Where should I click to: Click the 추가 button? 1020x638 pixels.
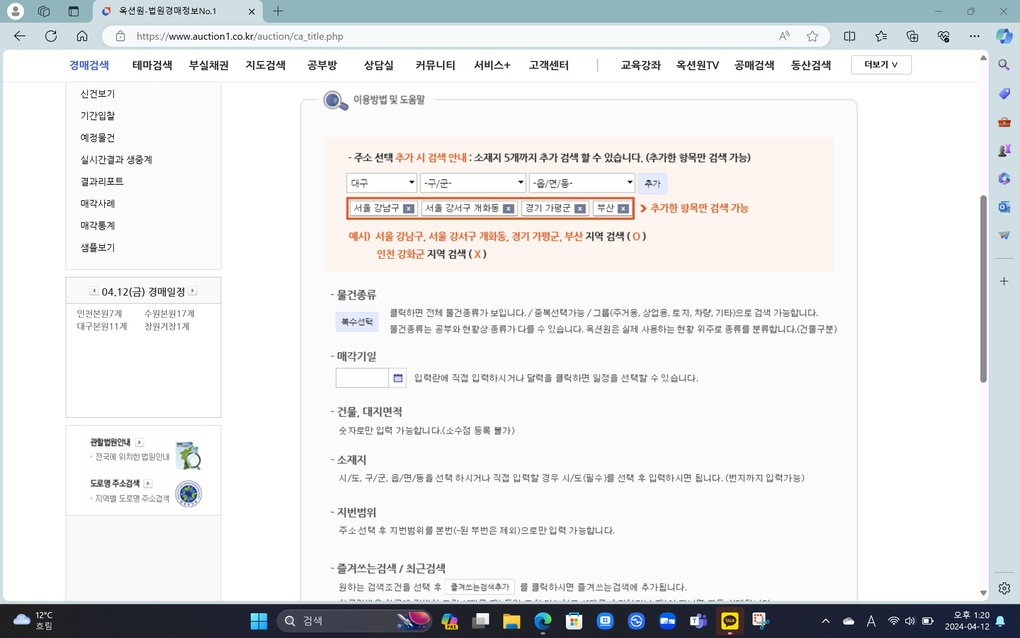[x=652, y=184]
